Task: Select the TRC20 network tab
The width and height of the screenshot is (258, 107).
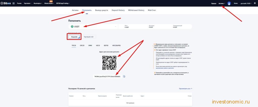Action: [74, 45]
